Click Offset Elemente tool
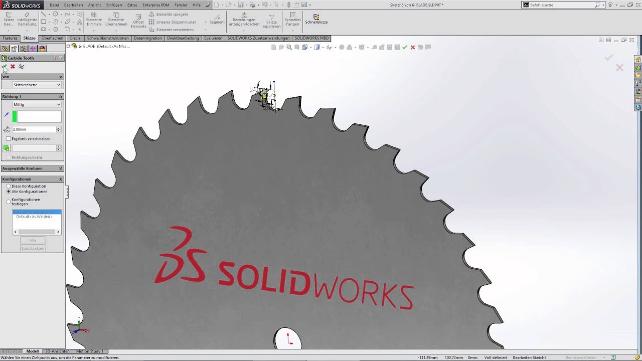642x361 pixels. [138, 21]
